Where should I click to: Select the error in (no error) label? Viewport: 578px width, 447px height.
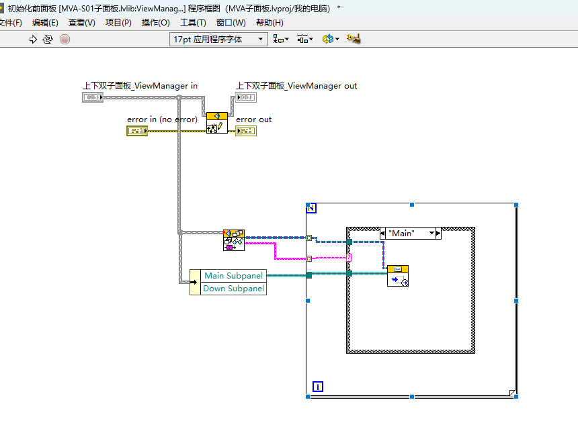162,119
